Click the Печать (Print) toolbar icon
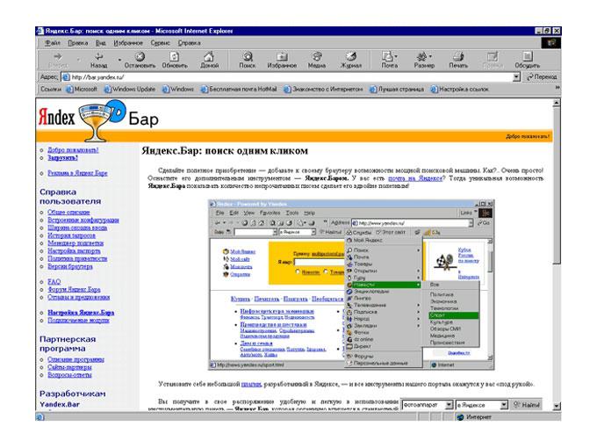This screenshot has width=597, height=448. coord(458,57)
